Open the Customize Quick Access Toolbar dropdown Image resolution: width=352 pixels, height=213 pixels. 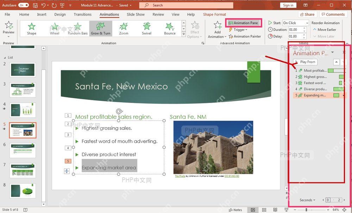pos(70,5)
